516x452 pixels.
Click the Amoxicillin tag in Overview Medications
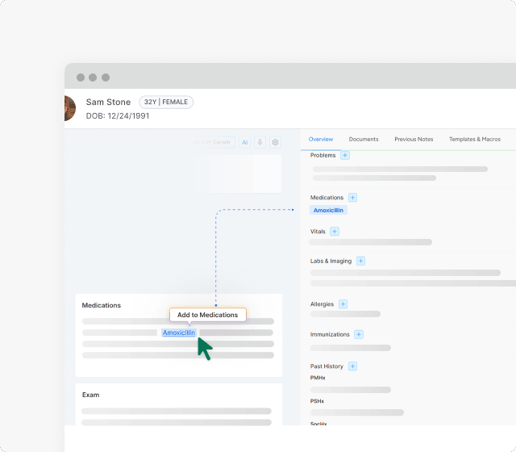point(328,210)
